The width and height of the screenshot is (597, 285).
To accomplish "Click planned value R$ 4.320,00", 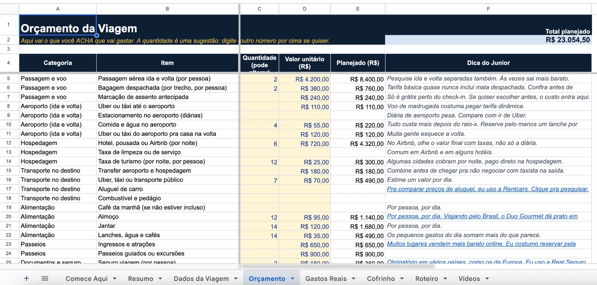I will [x=358, y=143].
